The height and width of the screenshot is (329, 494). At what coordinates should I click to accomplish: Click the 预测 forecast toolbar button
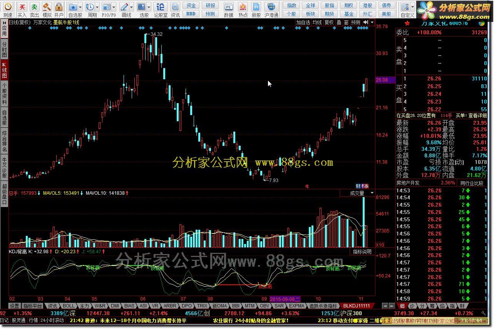point(210,13)
